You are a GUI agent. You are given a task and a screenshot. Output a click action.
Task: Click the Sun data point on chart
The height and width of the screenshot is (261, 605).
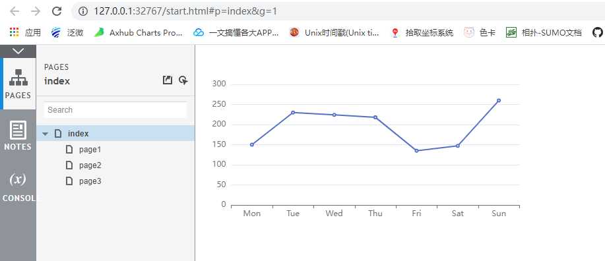(499, 101)
